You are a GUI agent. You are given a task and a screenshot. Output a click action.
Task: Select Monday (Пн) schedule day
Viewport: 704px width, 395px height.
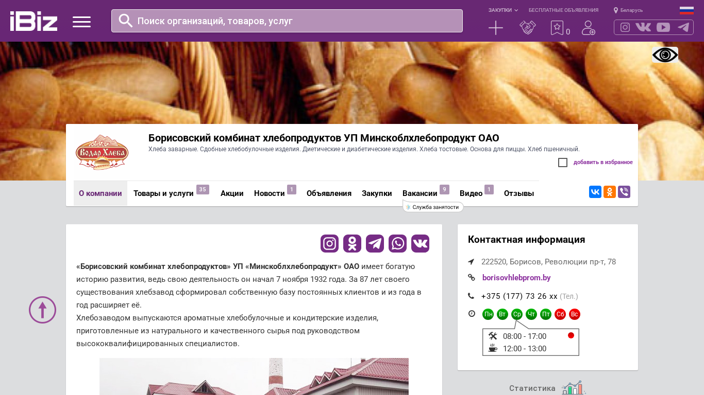pos(488,314)
